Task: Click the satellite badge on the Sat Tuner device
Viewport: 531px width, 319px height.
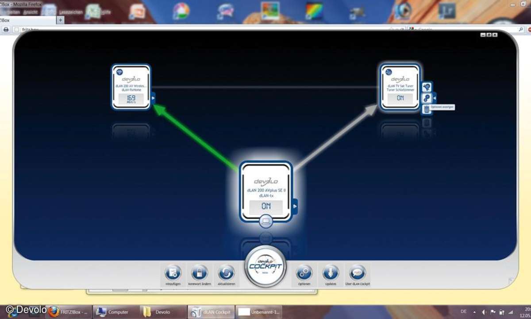Action: click(389, 72)
